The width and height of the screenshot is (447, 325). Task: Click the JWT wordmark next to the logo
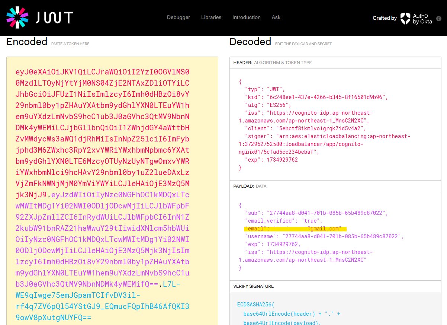54,17
